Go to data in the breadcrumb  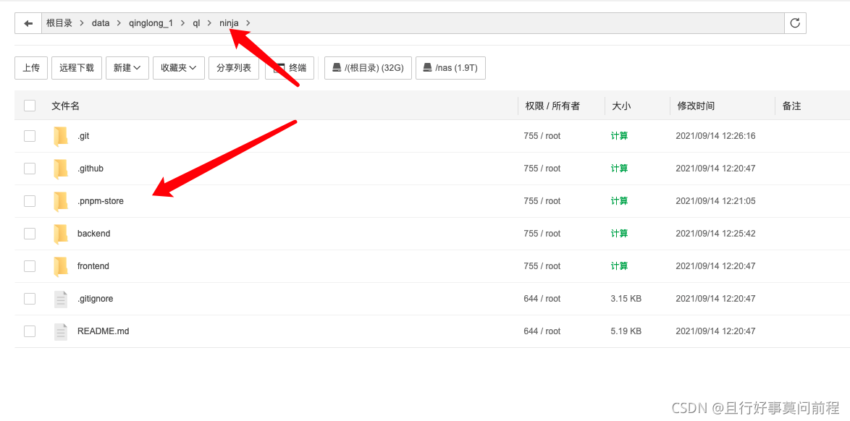101,23
